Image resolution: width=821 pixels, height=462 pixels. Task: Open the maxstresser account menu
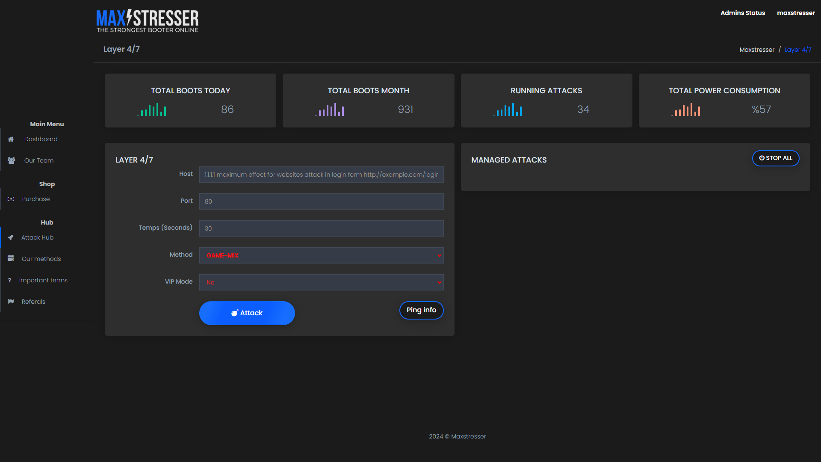(796, 13)
